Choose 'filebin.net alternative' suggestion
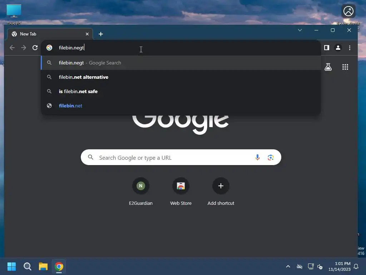 (x=180, y=77)
